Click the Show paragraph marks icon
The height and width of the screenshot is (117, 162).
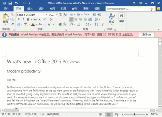point(103,24)
